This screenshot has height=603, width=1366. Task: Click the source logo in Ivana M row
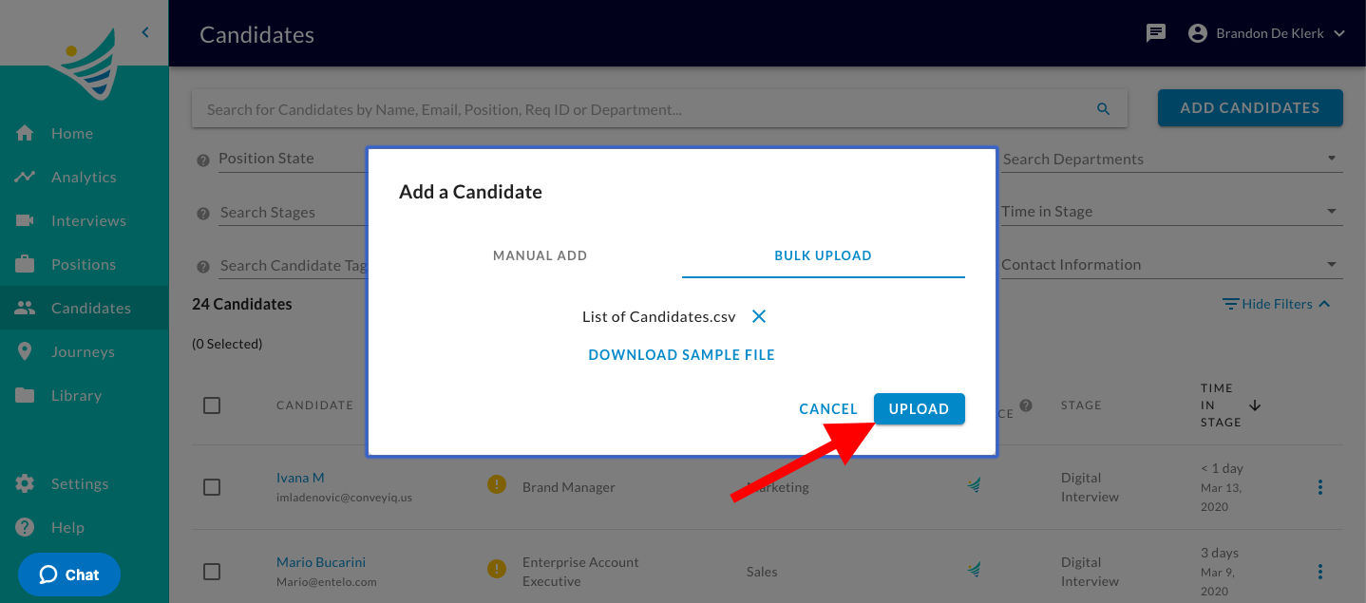pos(974,485)
